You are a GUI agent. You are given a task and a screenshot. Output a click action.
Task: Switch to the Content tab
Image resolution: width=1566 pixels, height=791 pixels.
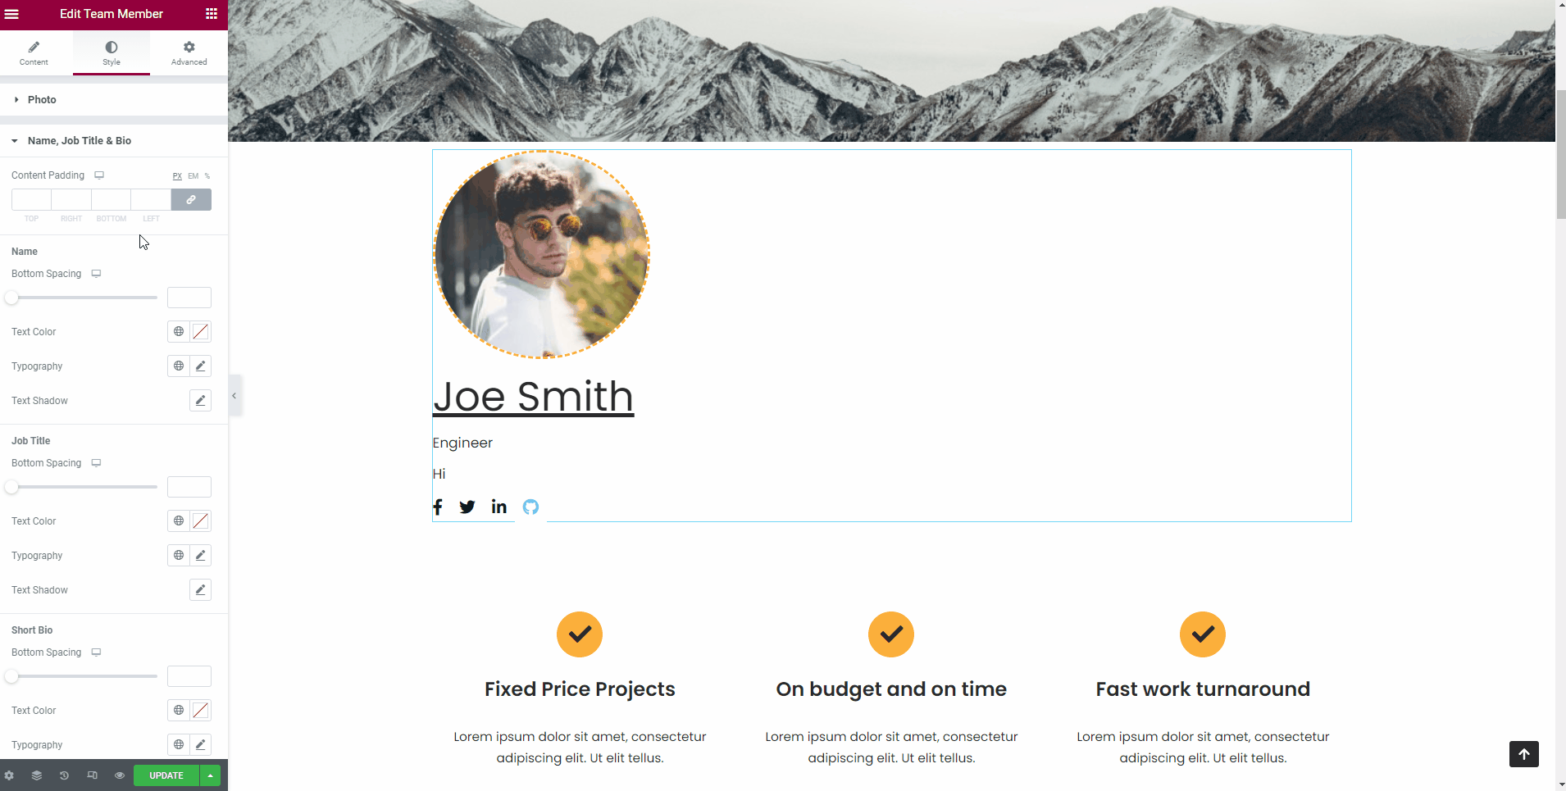[x=34, y=53]
